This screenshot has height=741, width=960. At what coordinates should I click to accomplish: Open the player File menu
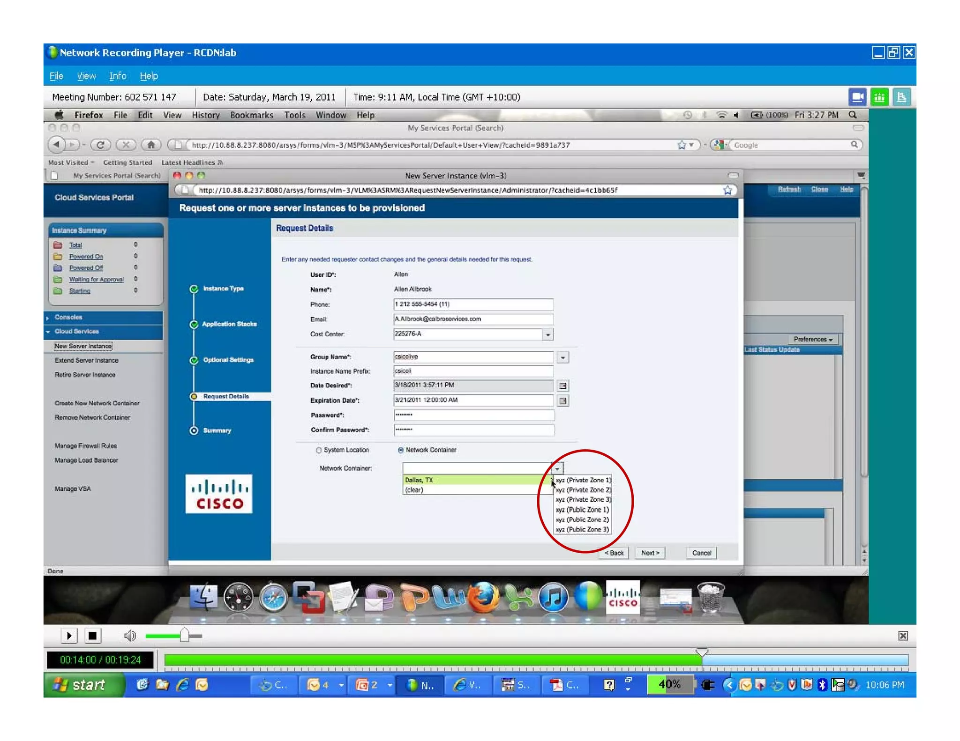56,76
